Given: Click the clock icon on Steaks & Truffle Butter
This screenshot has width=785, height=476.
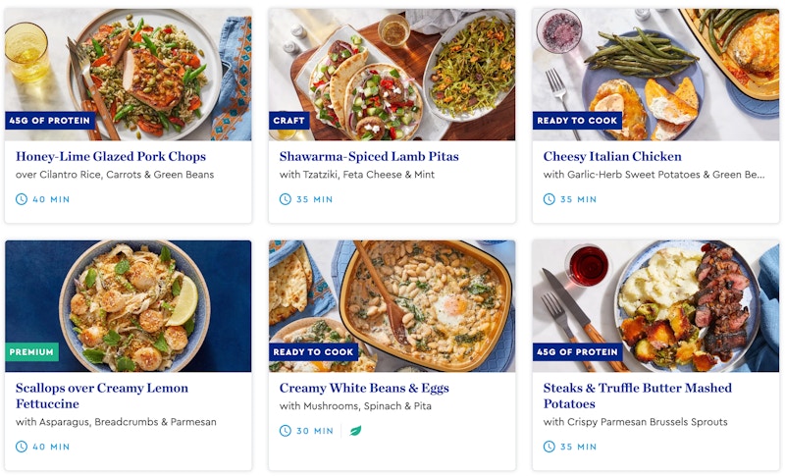Looking at the screenshot, I should pyautogui.click(x=549, y=447).
